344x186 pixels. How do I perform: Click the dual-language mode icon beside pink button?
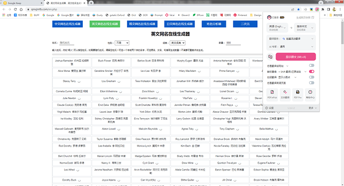[270, 57]
